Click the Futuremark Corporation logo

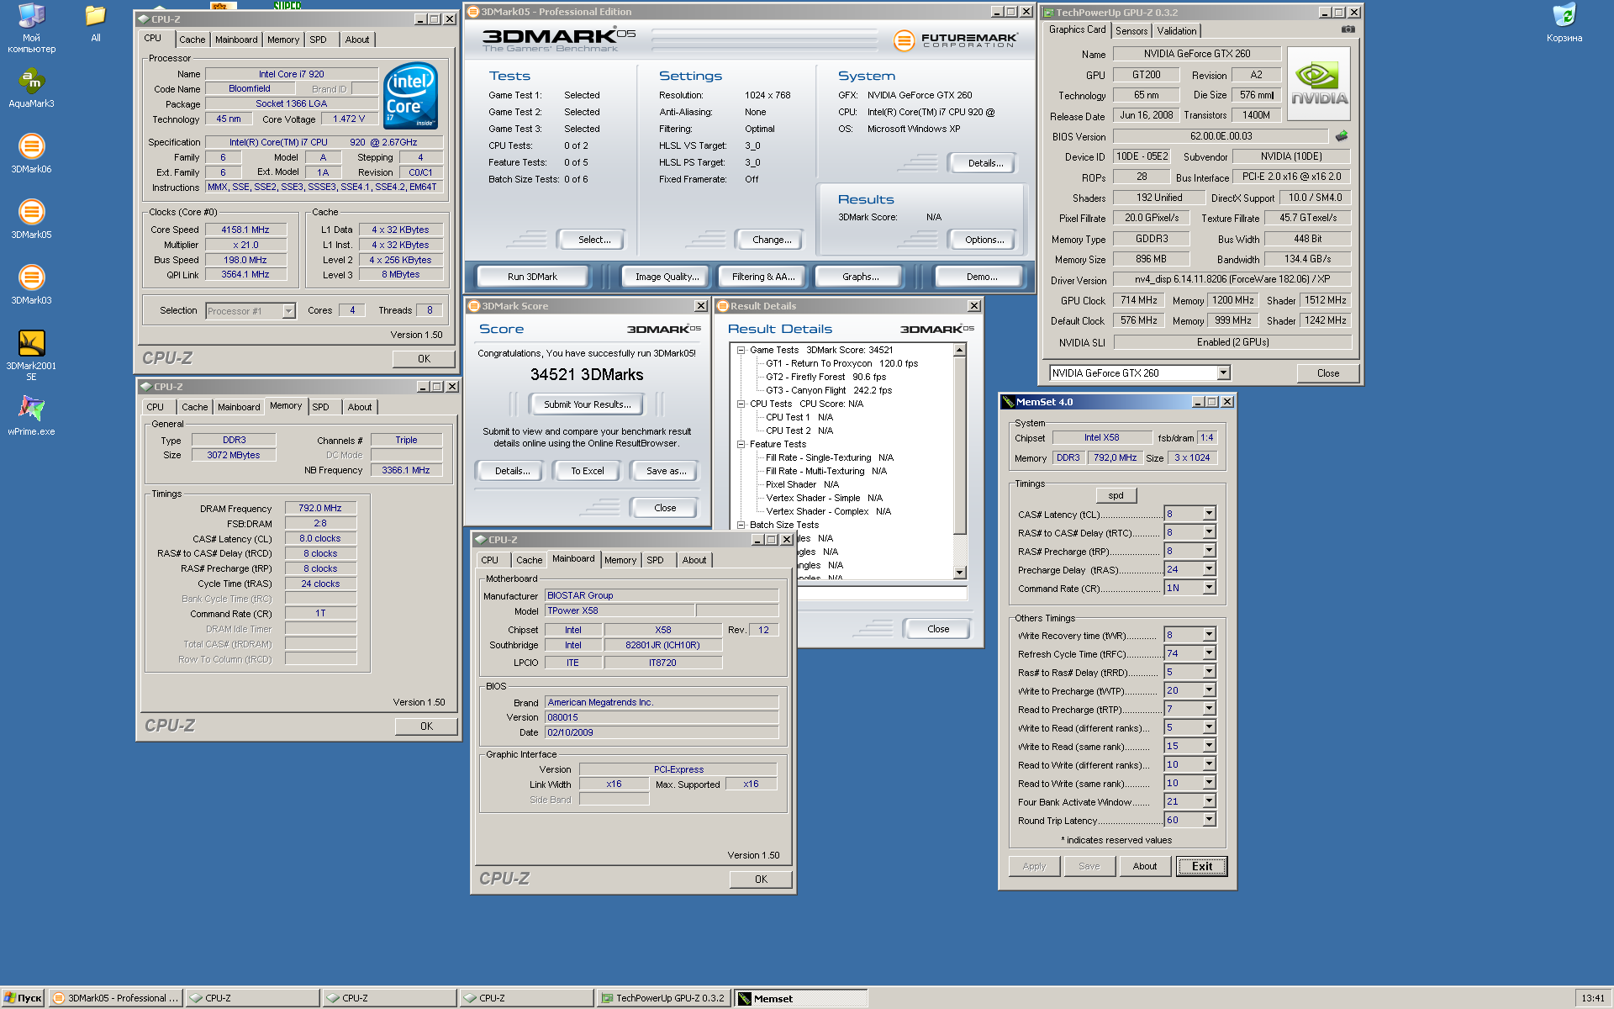tap(956, 40)
